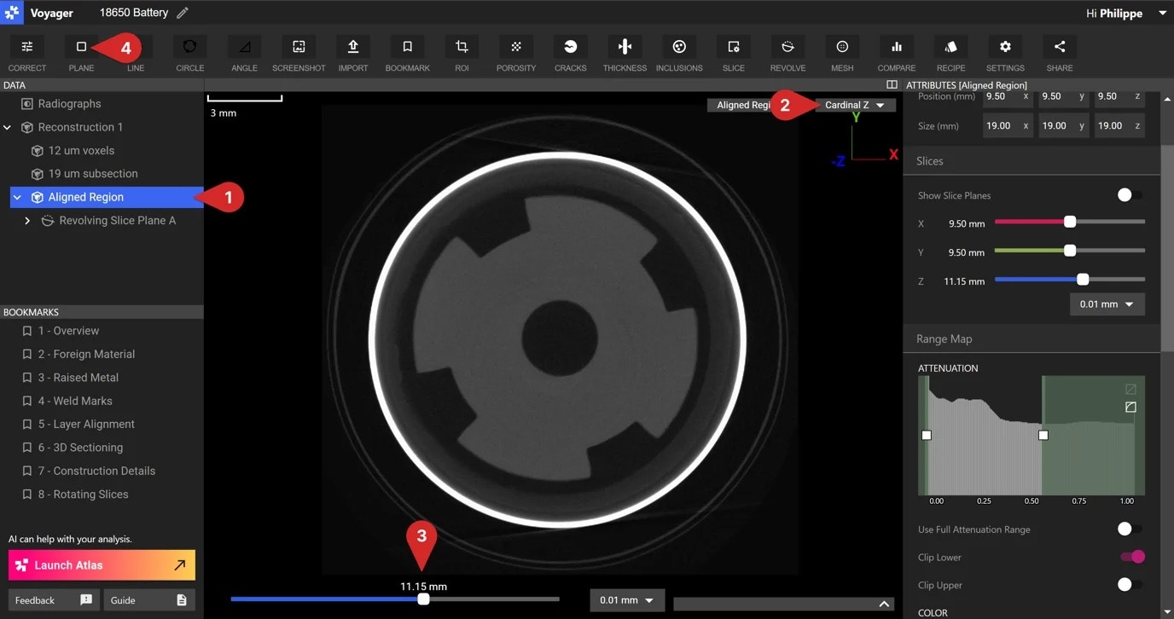Edit the 18650 Battery name pencil icon

[x=183, y=13]
